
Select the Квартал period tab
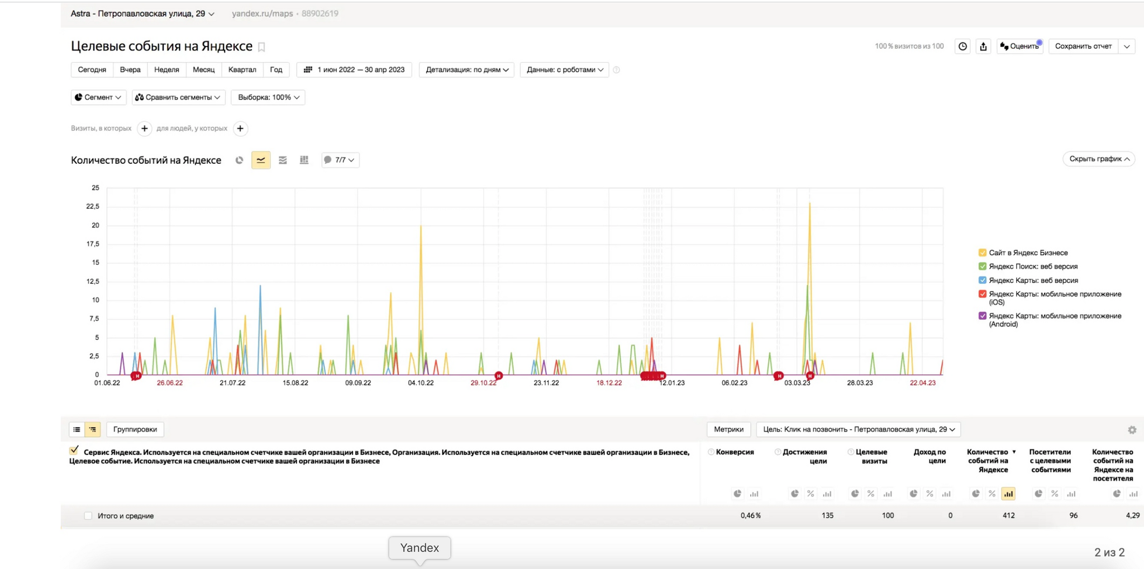[242, 70]
